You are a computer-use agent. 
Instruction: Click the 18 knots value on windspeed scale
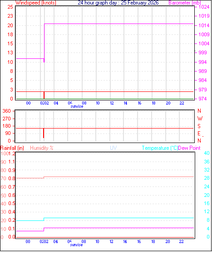(10, 34)
